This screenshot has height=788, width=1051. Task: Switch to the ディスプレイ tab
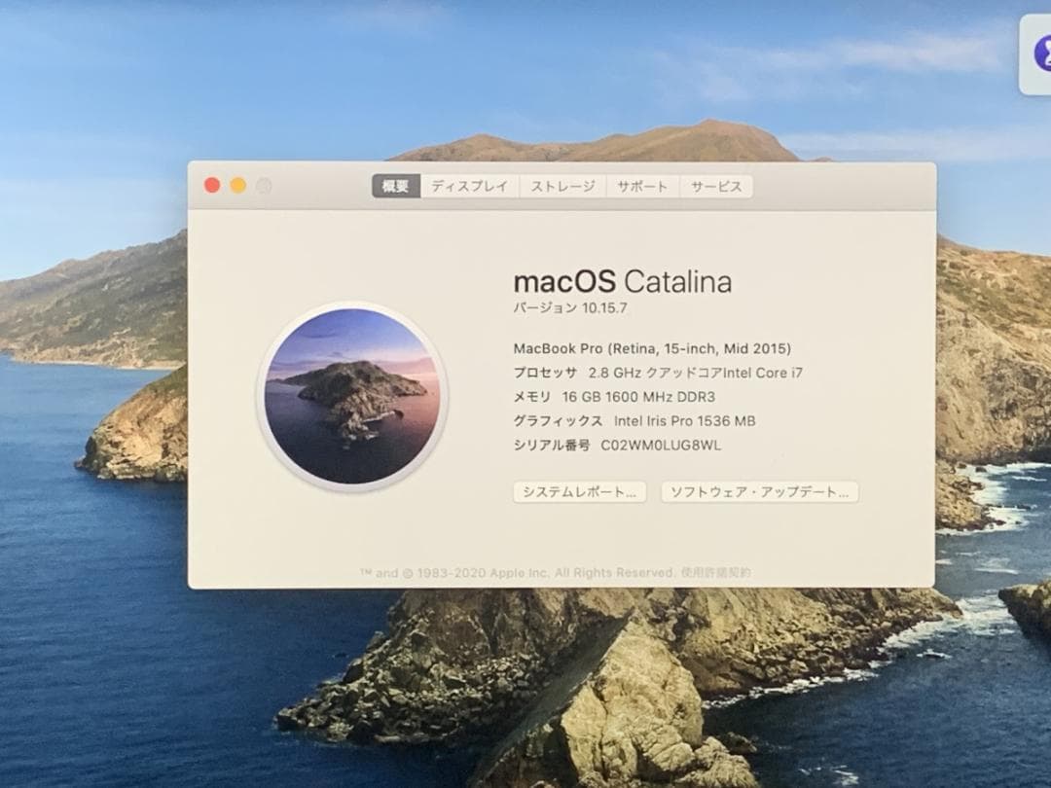[x=469, y=186]
